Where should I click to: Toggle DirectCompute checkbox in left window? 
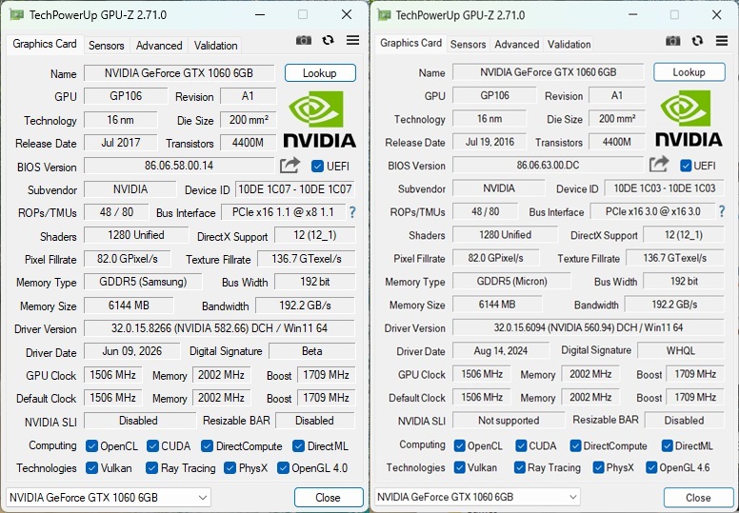coord(207,445)
